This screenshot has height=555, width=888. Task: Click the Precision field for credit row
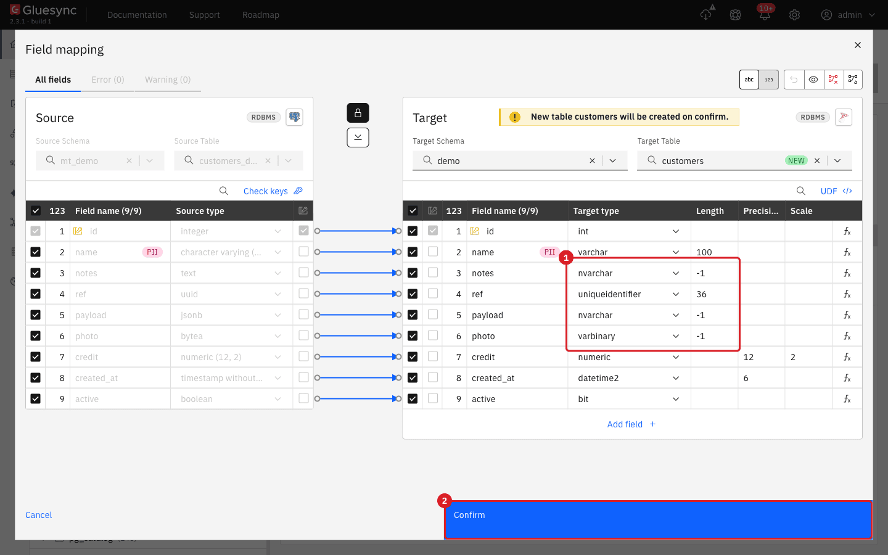(x=761, y=357)
